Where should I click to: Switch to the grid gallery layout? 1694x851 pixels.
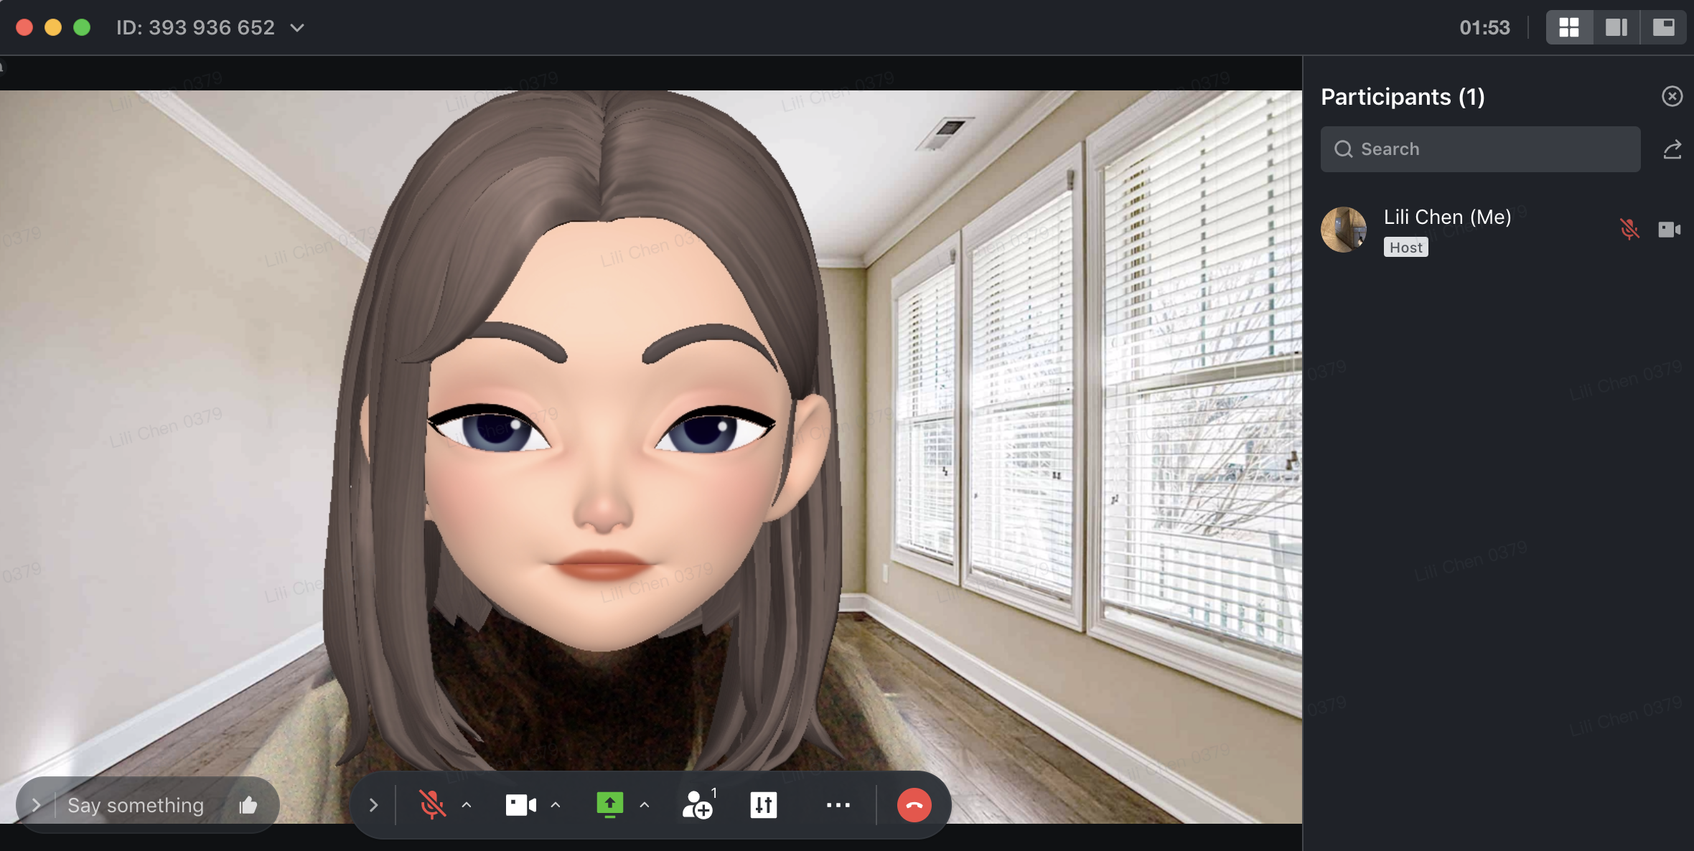click(x=1569, y=27)
